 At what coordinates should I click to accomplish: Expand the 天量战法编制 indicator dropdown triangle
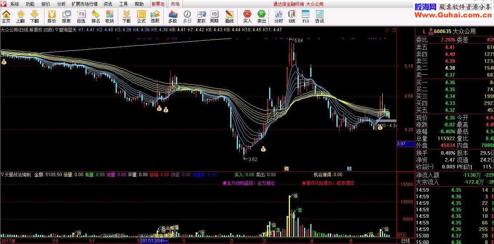coord(2,174)
